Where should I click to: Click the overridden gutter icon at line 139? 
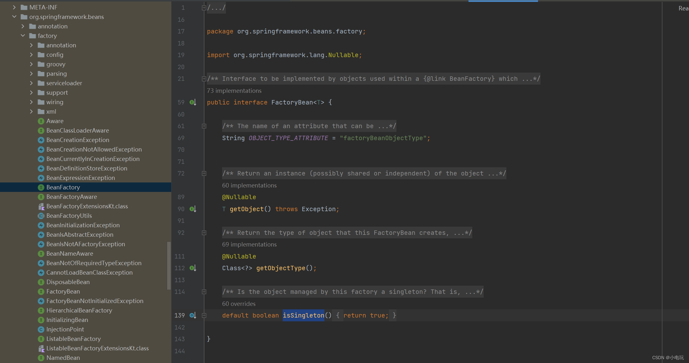coord(193,315)
